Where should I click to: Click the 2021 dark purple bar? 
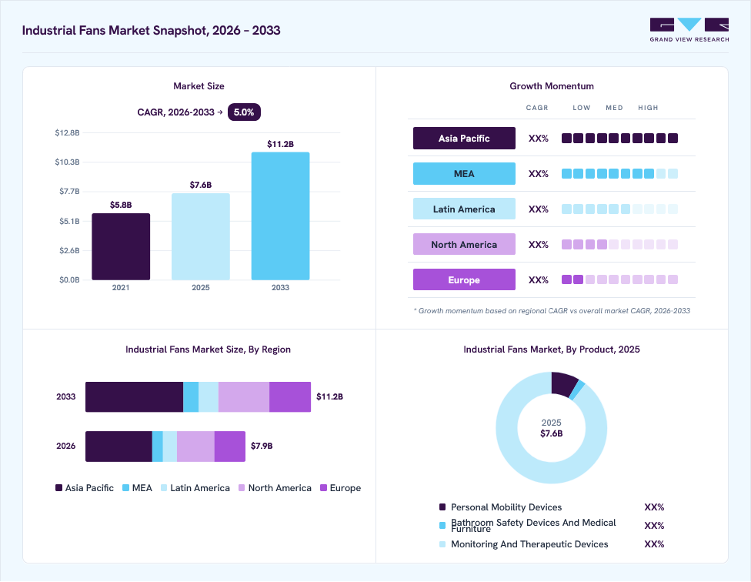(x=121, y=246)
